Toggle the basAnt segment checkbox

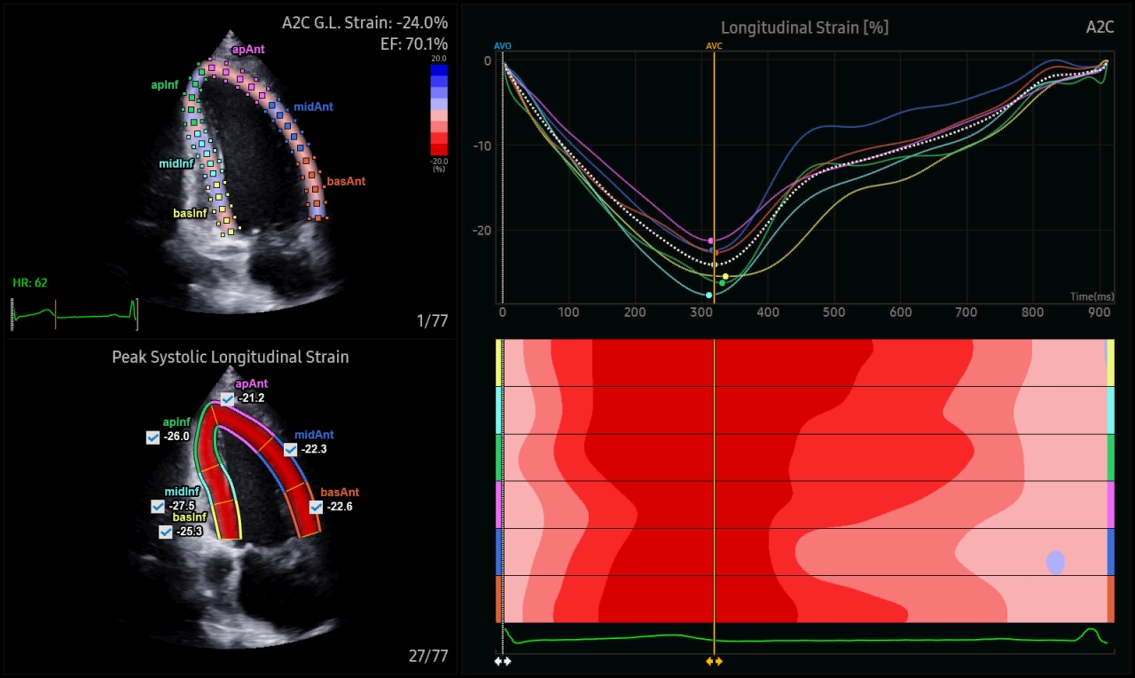(x=316, y=507)
